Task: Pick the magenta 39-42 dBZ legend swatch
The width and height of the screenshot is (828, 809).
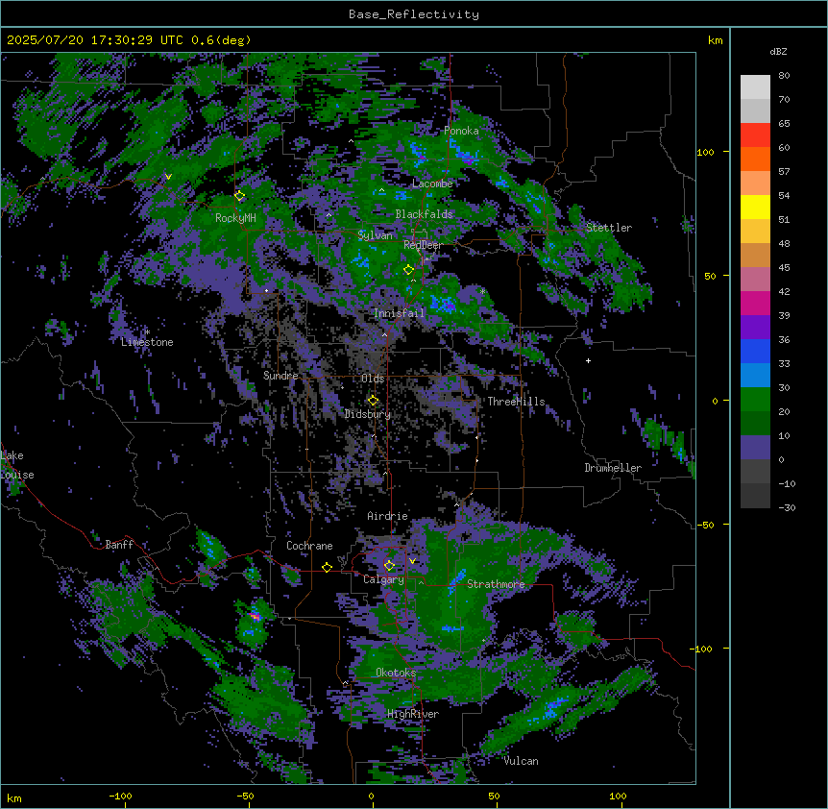Action: tap(755, 303)
